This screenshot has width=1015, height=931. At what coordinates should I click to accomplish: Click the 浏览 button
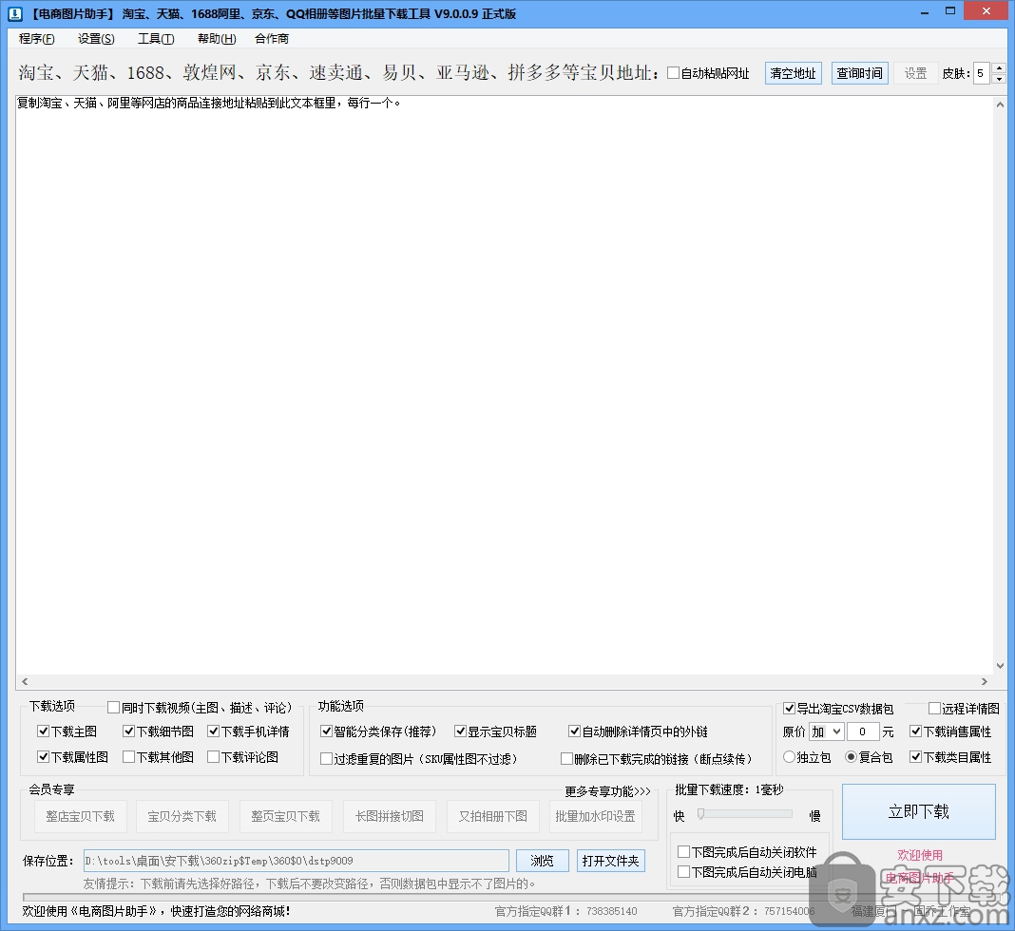tap(543, 861)
